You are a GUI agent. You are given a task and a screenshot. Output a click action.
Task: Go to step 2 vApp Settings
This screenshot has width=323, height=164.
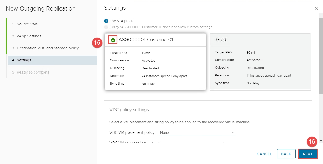29,36
